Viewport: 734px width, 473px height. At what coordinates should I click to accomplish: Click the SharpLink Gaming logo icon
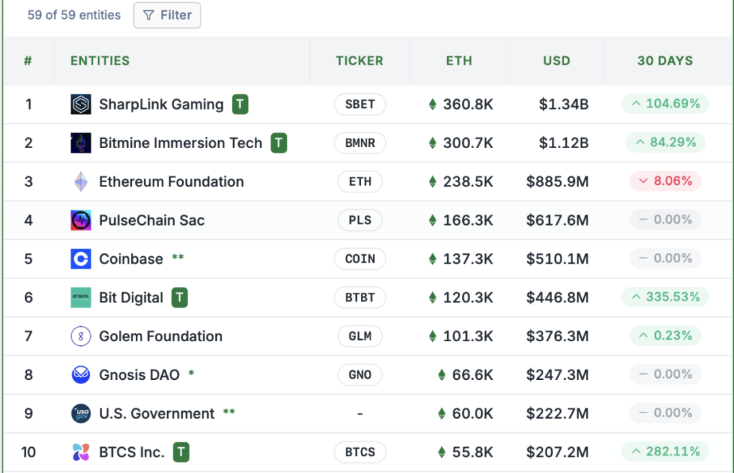click(81, 105)
